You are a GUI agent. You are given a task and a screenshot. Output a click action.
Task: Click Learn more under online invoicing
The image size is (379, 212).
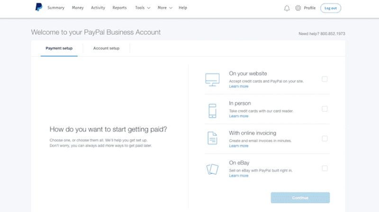[239, 146]
